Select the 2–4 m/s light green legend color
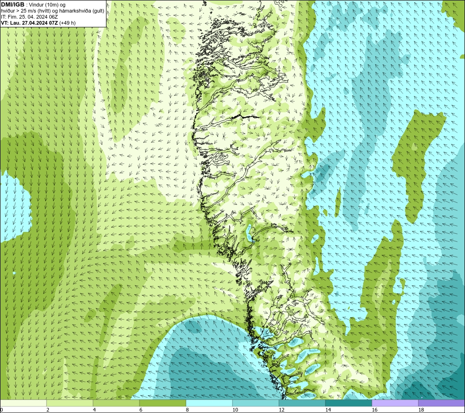The height and width of the screenshot is (413, 465). 70,403
